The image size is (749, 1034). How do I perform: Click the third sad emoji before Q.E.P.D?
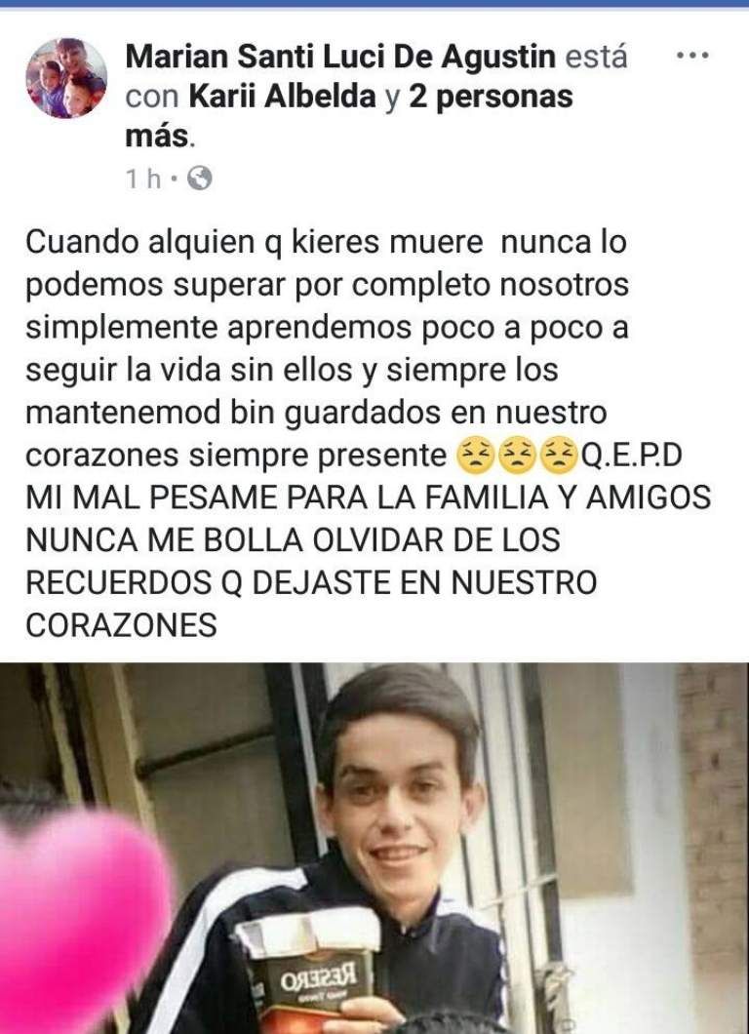click(559, 457)
